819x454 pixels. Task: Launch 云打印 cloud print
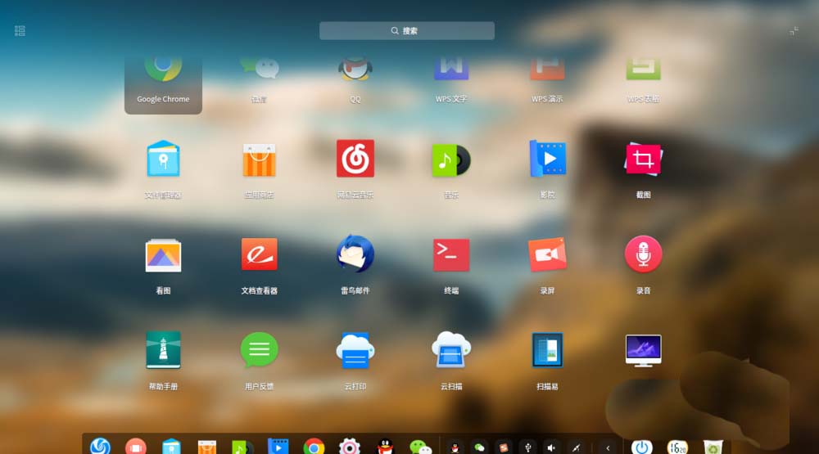point(355,351)
